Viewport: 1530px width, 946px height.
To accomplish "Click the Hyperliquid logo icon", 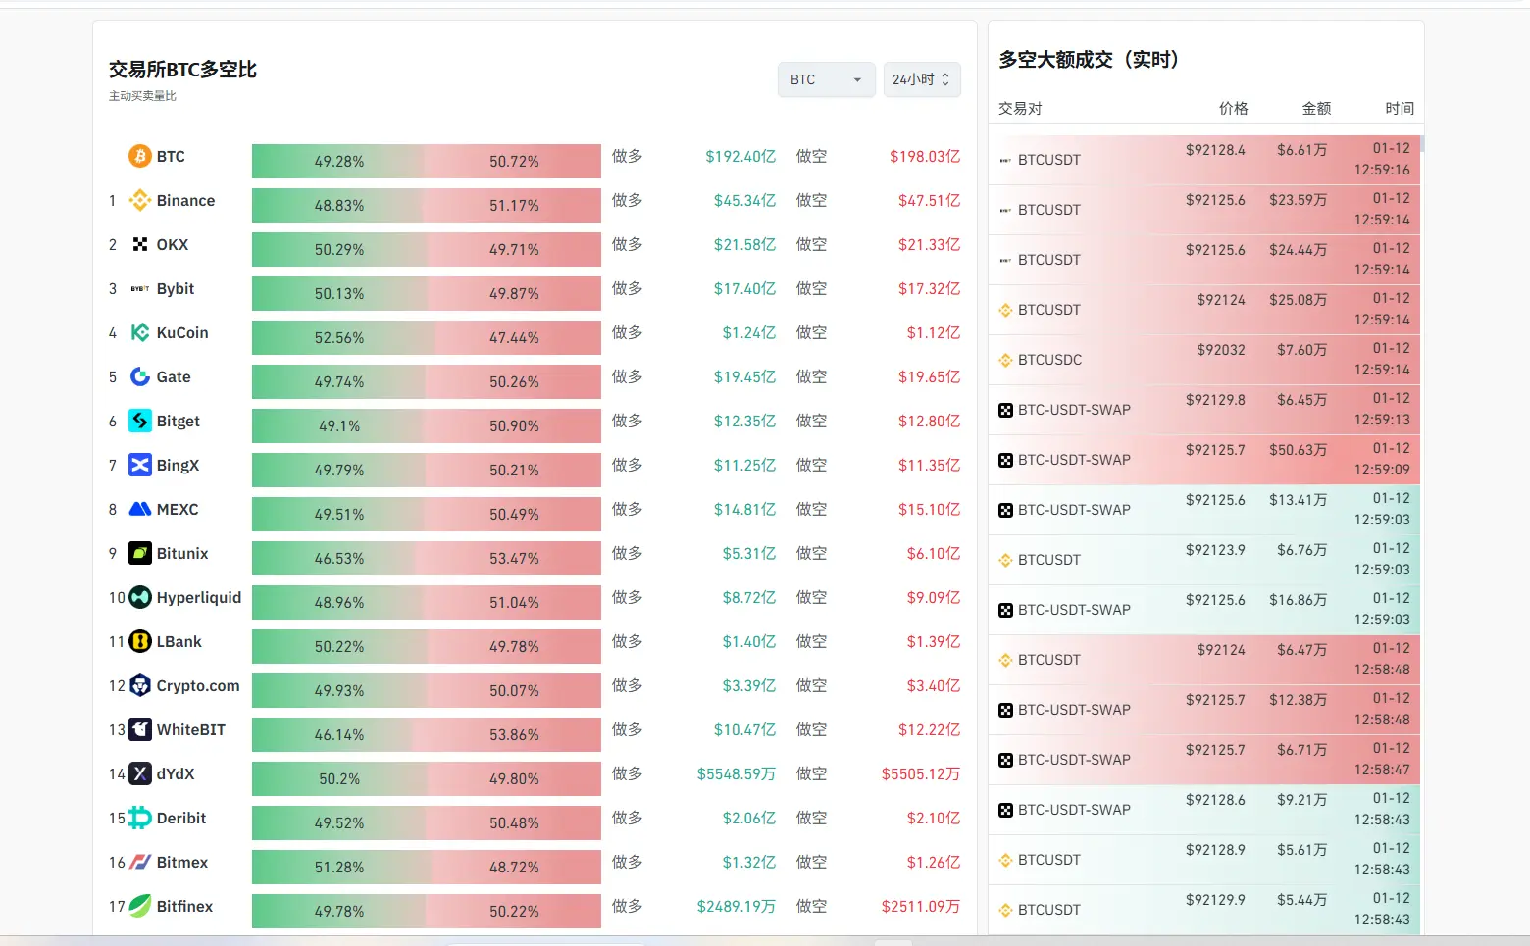I will pyautogui.click(x=140, y=597).
